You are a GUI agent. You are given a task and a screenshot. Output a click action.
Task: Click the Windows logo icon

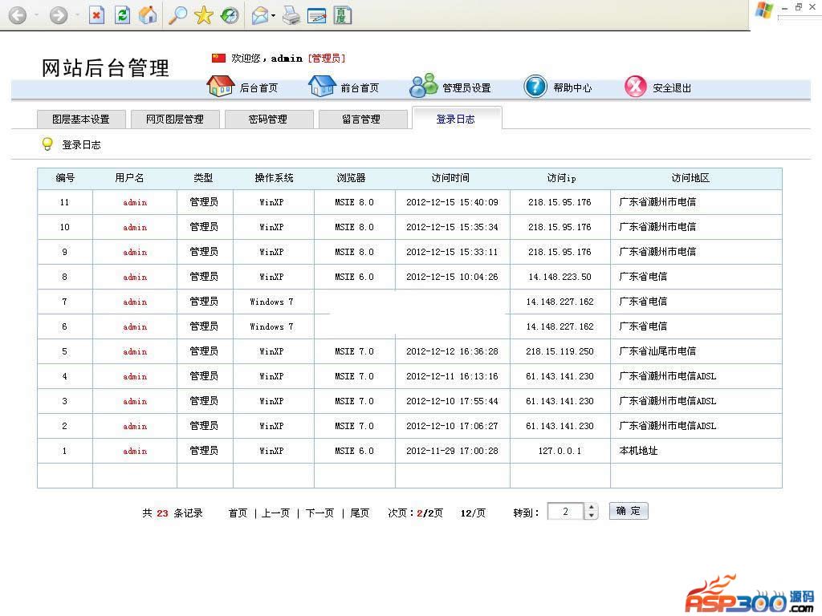(x=764, y=10)
